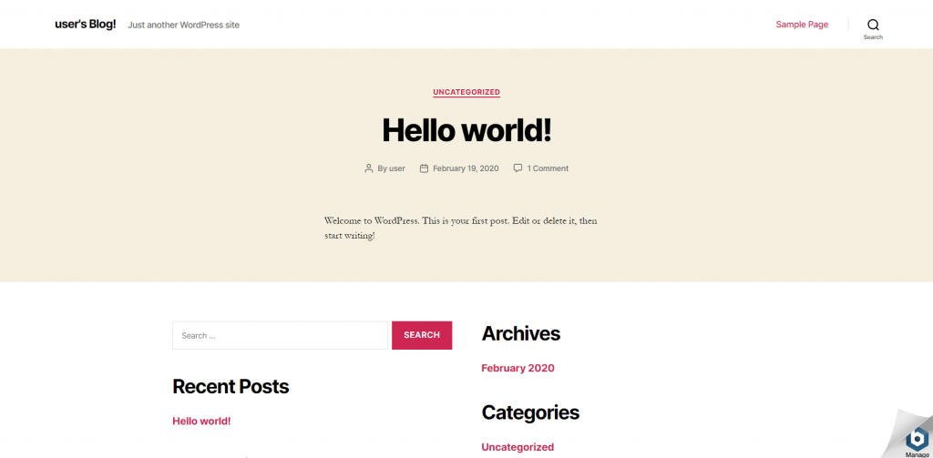The height and width of the screenshot is (458, 933).
Task: Open February 2020 archive link
Action: pos(518,368)
